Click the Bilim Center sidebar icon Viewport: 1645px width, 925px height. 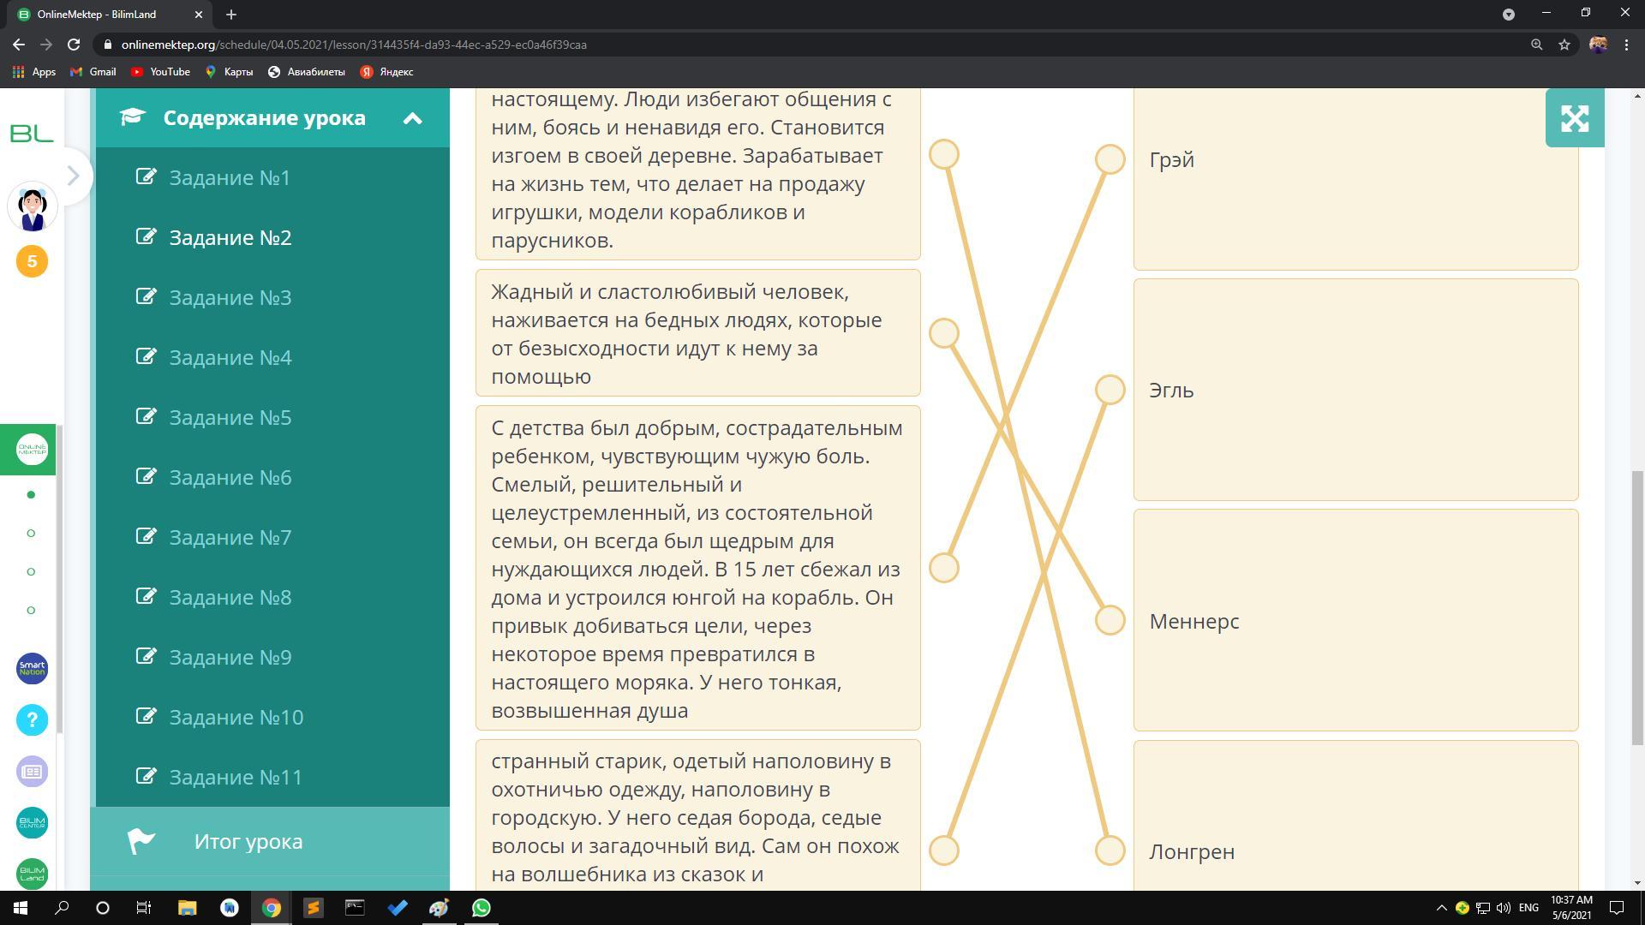coord(32,822)
